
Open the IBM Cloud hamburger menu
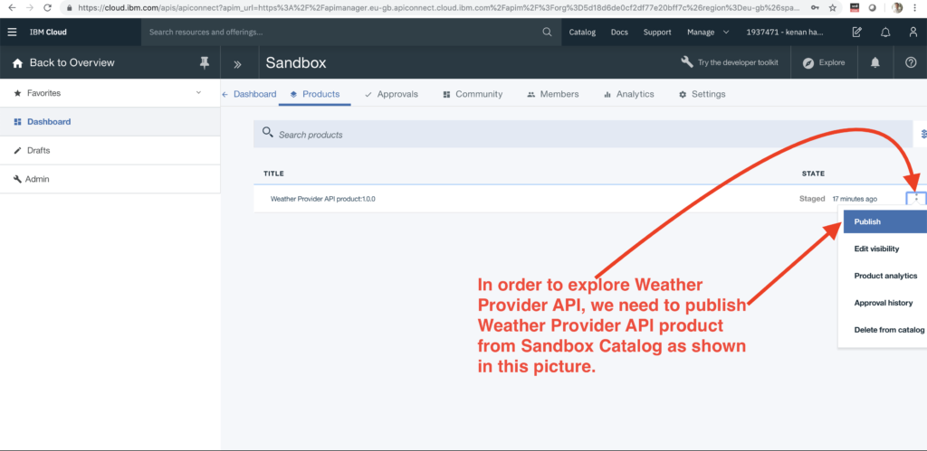(x=12, y=32)
